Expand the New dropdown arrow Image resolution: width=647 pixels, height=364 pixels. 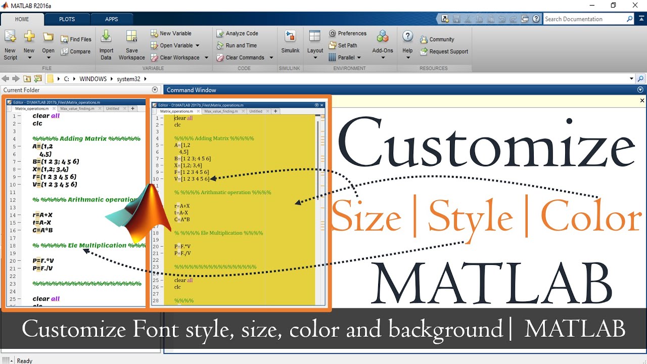tap(29, 58)
